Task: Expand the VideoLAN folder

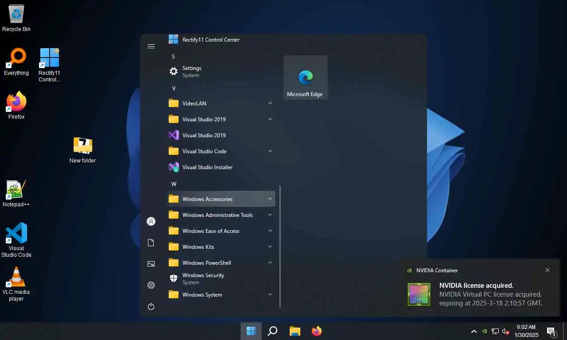Action: (221, 103)
